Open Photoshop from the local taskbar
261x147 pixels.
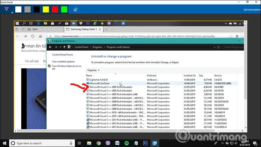[145, 143]
